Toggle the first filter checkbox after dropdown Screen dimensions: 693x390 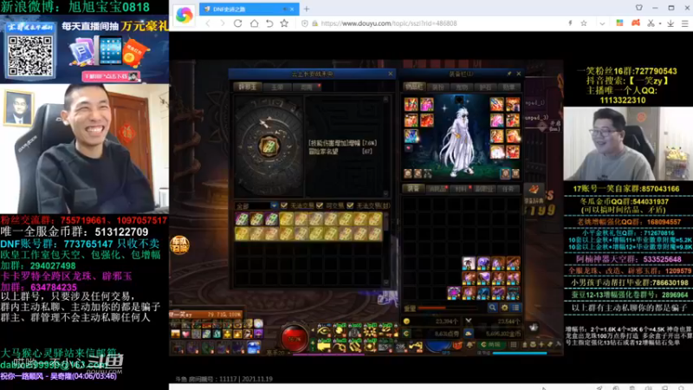pyautogui.click(x=284, y=205)
